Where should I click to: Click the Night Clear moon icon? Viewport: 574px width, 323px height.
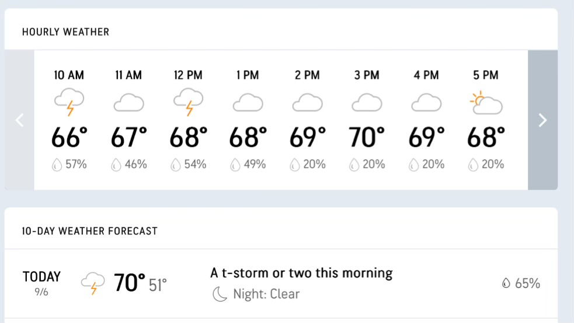point(220,294)
